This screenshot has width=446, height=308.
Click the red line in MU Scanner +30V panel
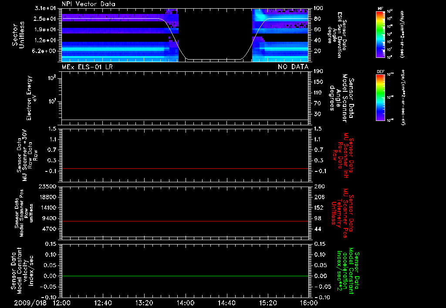[x=185, y=168]
